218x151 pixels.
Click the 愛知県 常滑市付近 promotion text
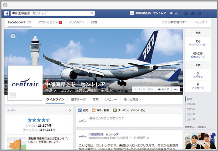coord(49,140)
